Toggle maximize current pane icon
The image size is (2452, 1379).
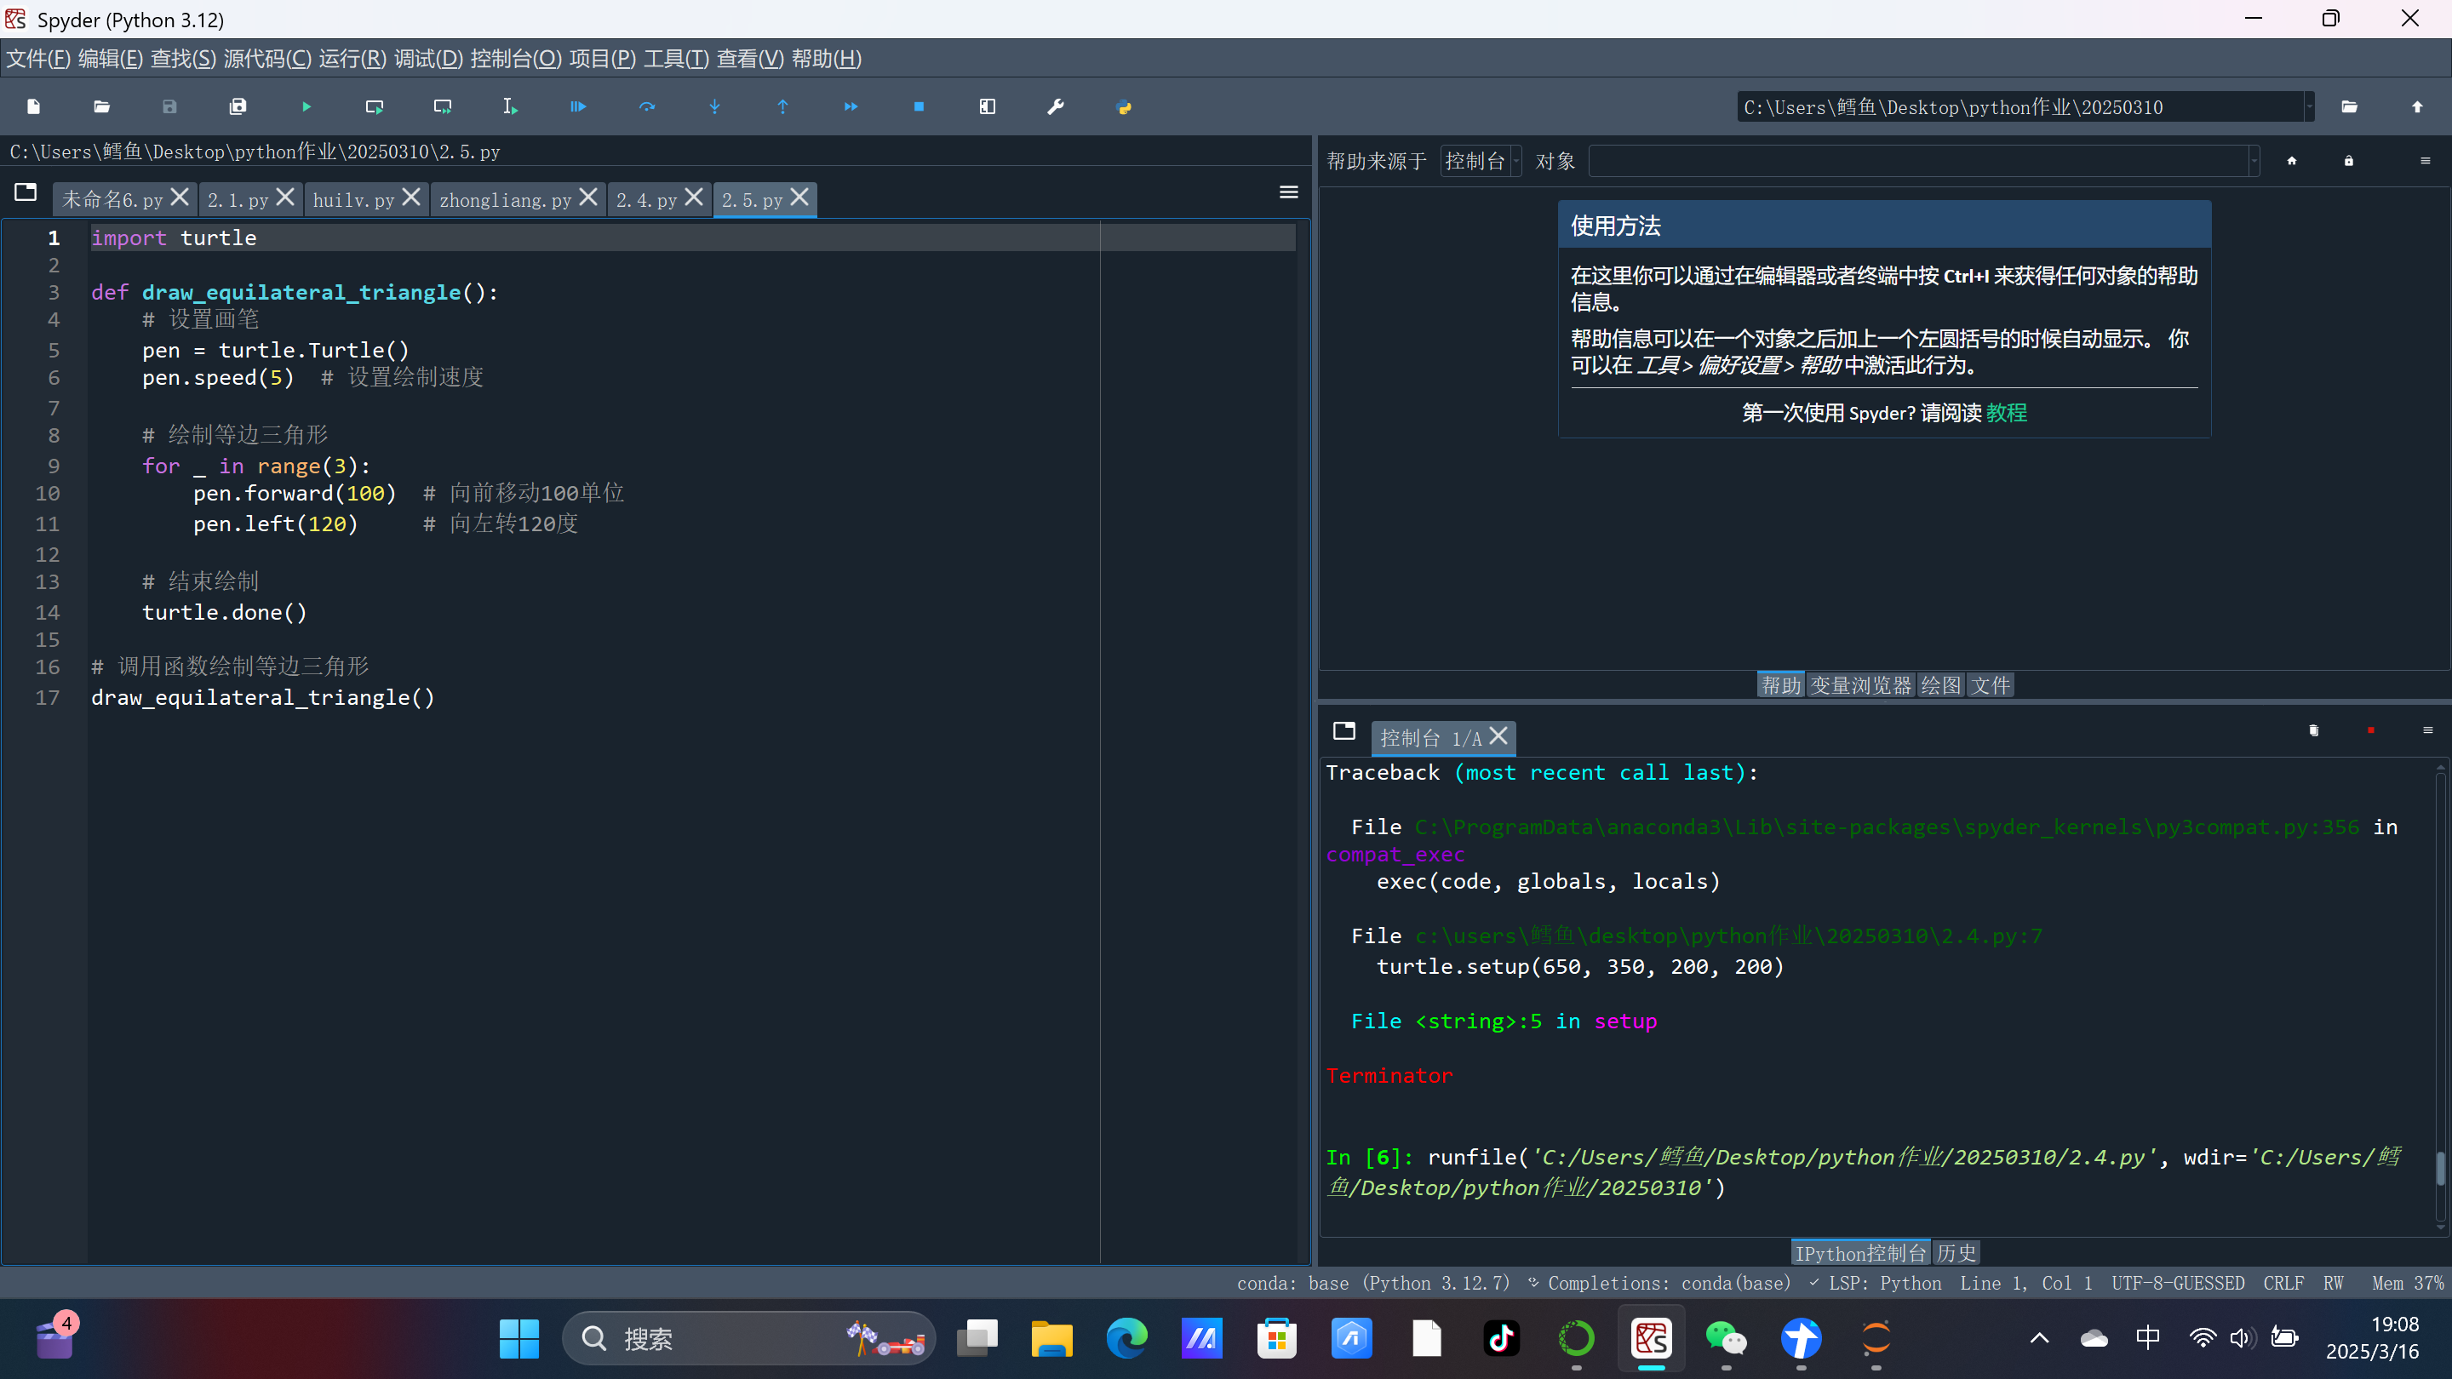click(987, 106)
